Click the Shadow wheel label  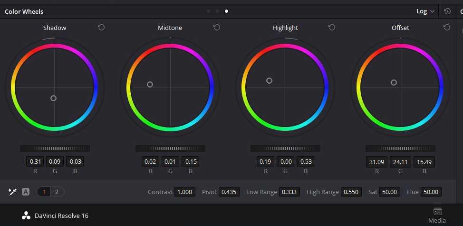[x=55, y=28]
